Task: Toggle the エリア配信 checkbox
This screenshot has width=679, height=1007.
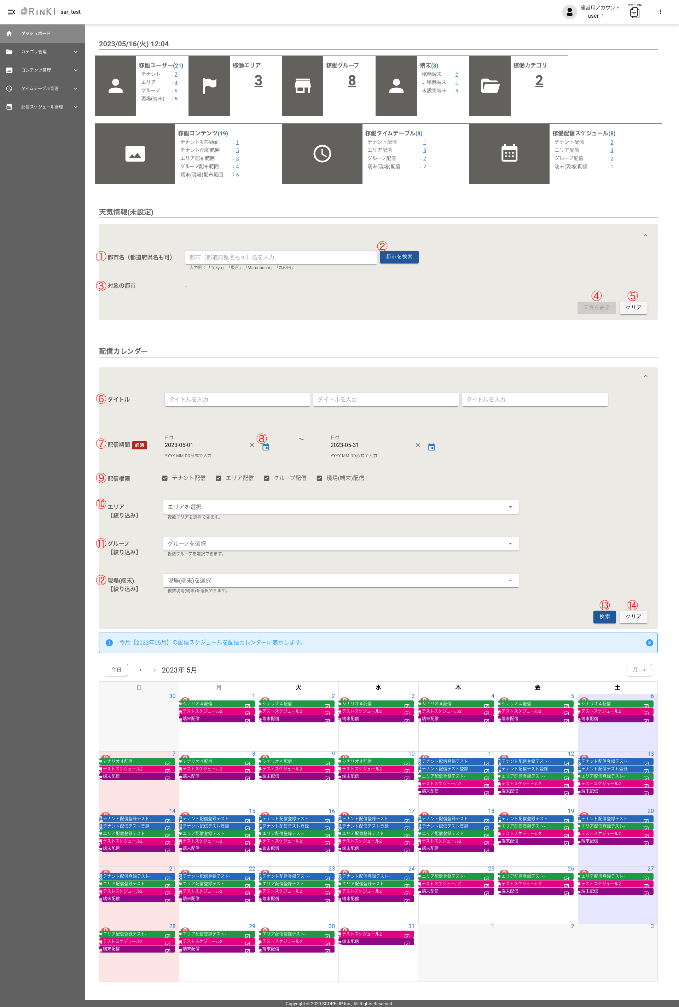Action: click(218, 478)
